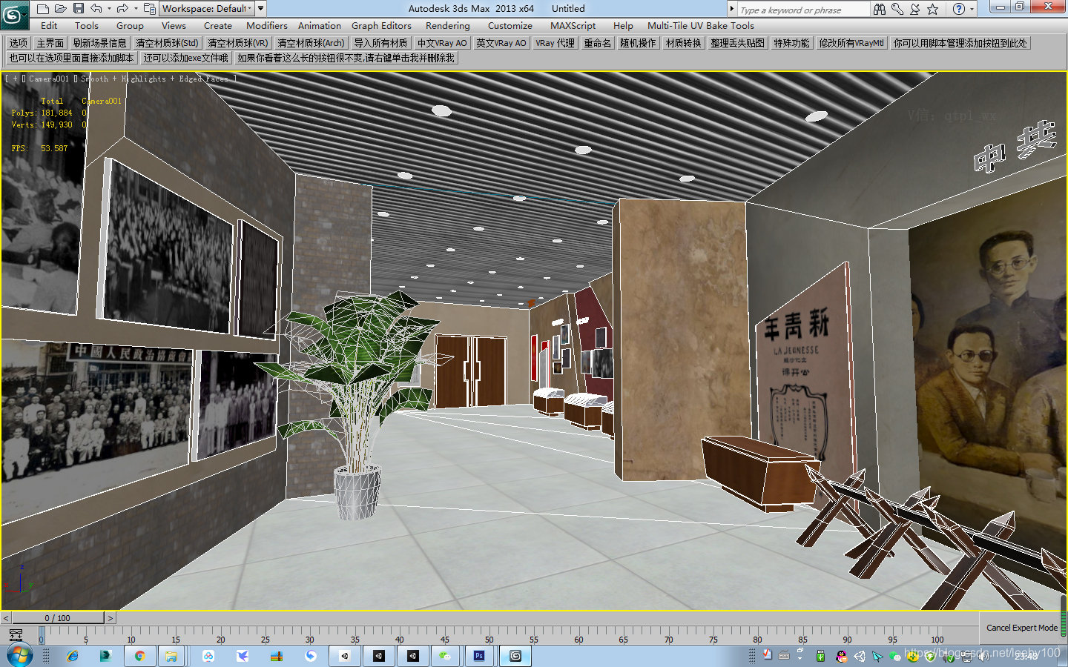
Task: Open the MAXScript menu
Action: [x=573, y=25]
